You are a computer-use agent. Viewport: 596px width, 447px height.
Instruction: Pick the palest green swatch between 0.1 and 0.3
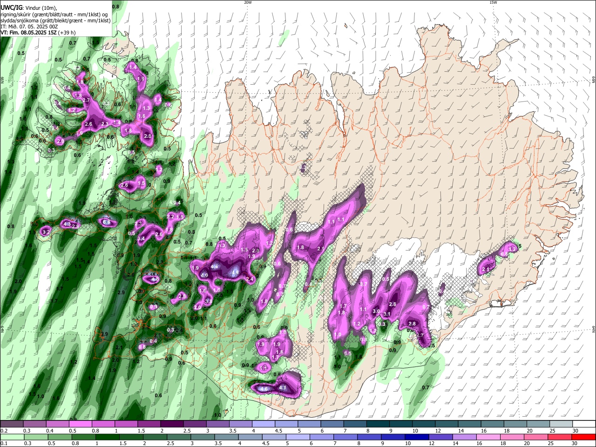coord(12,437)
